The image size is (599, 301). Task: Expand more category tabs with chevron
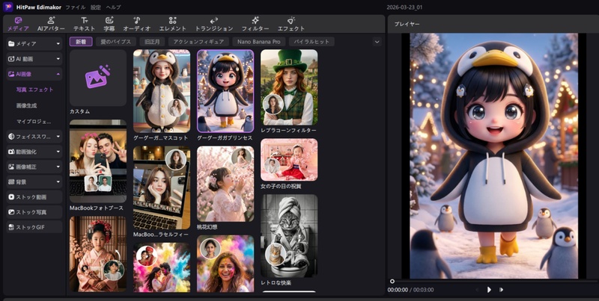point(377,42)
